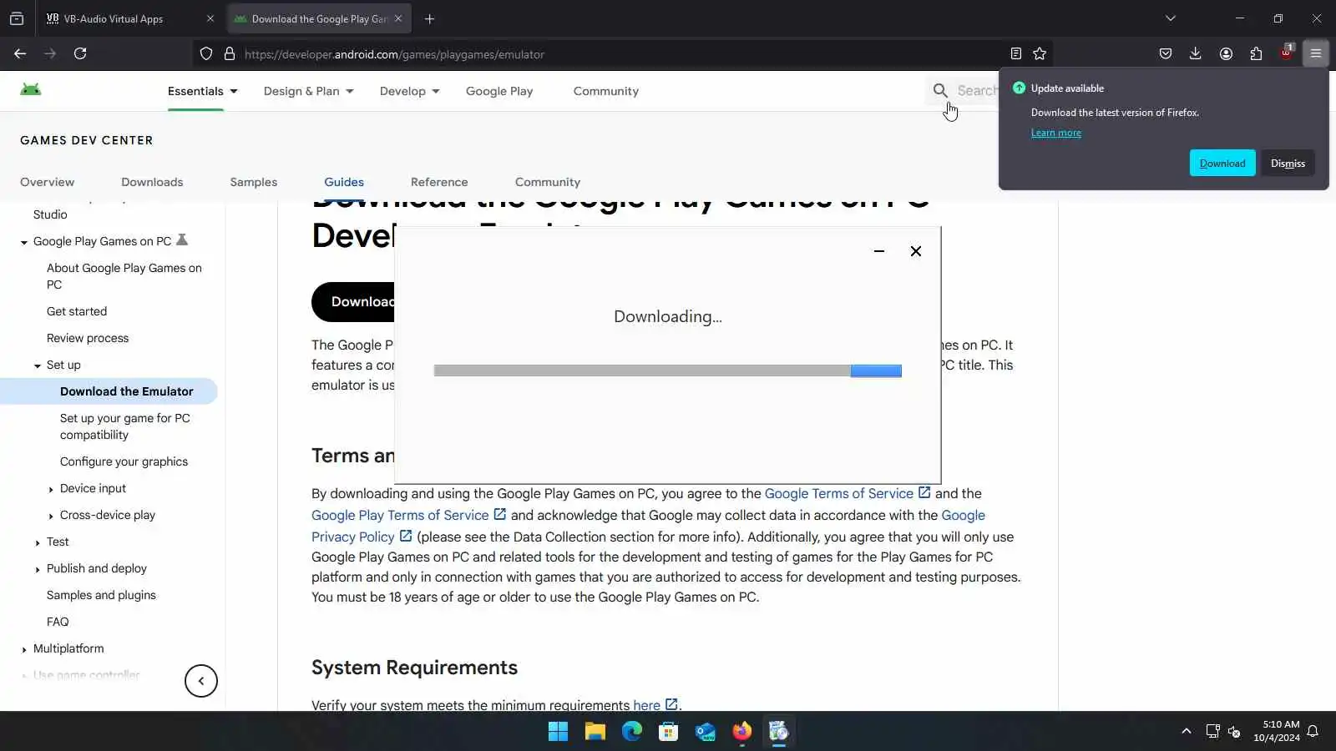Switch to the Samples tab
Screen dimensions: 1336x751
[253, 182]
